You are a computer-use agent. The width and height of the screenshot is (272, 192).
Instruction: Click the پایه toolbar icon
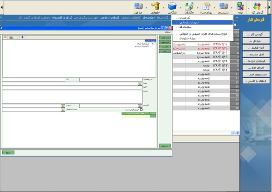pyautogui.click(x=240, y=7)
